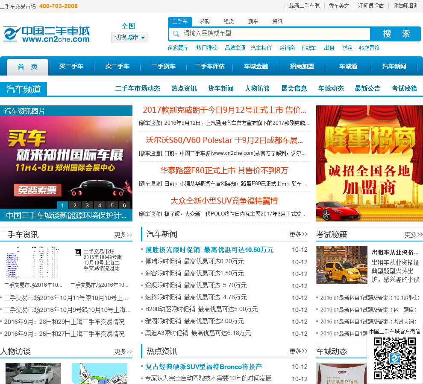Open 二手货车 in main navigation
Image resolution: width=423 pixels, height=384 pixels.
[x=164, y=66]
